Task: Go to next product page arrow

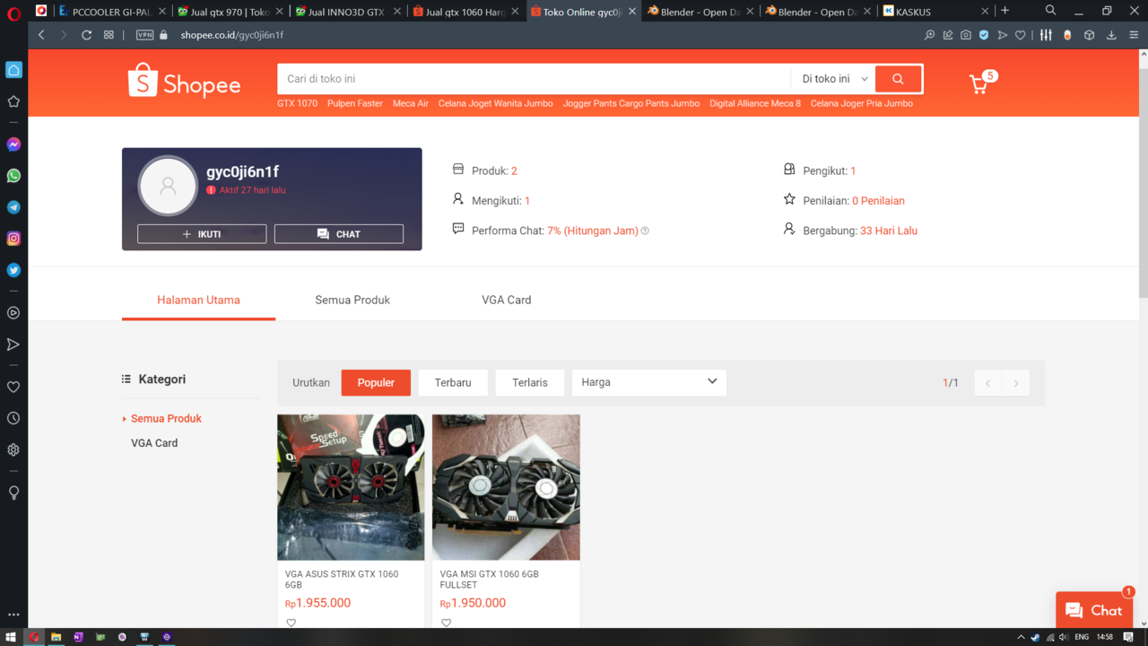Action: pos(1015,383)
